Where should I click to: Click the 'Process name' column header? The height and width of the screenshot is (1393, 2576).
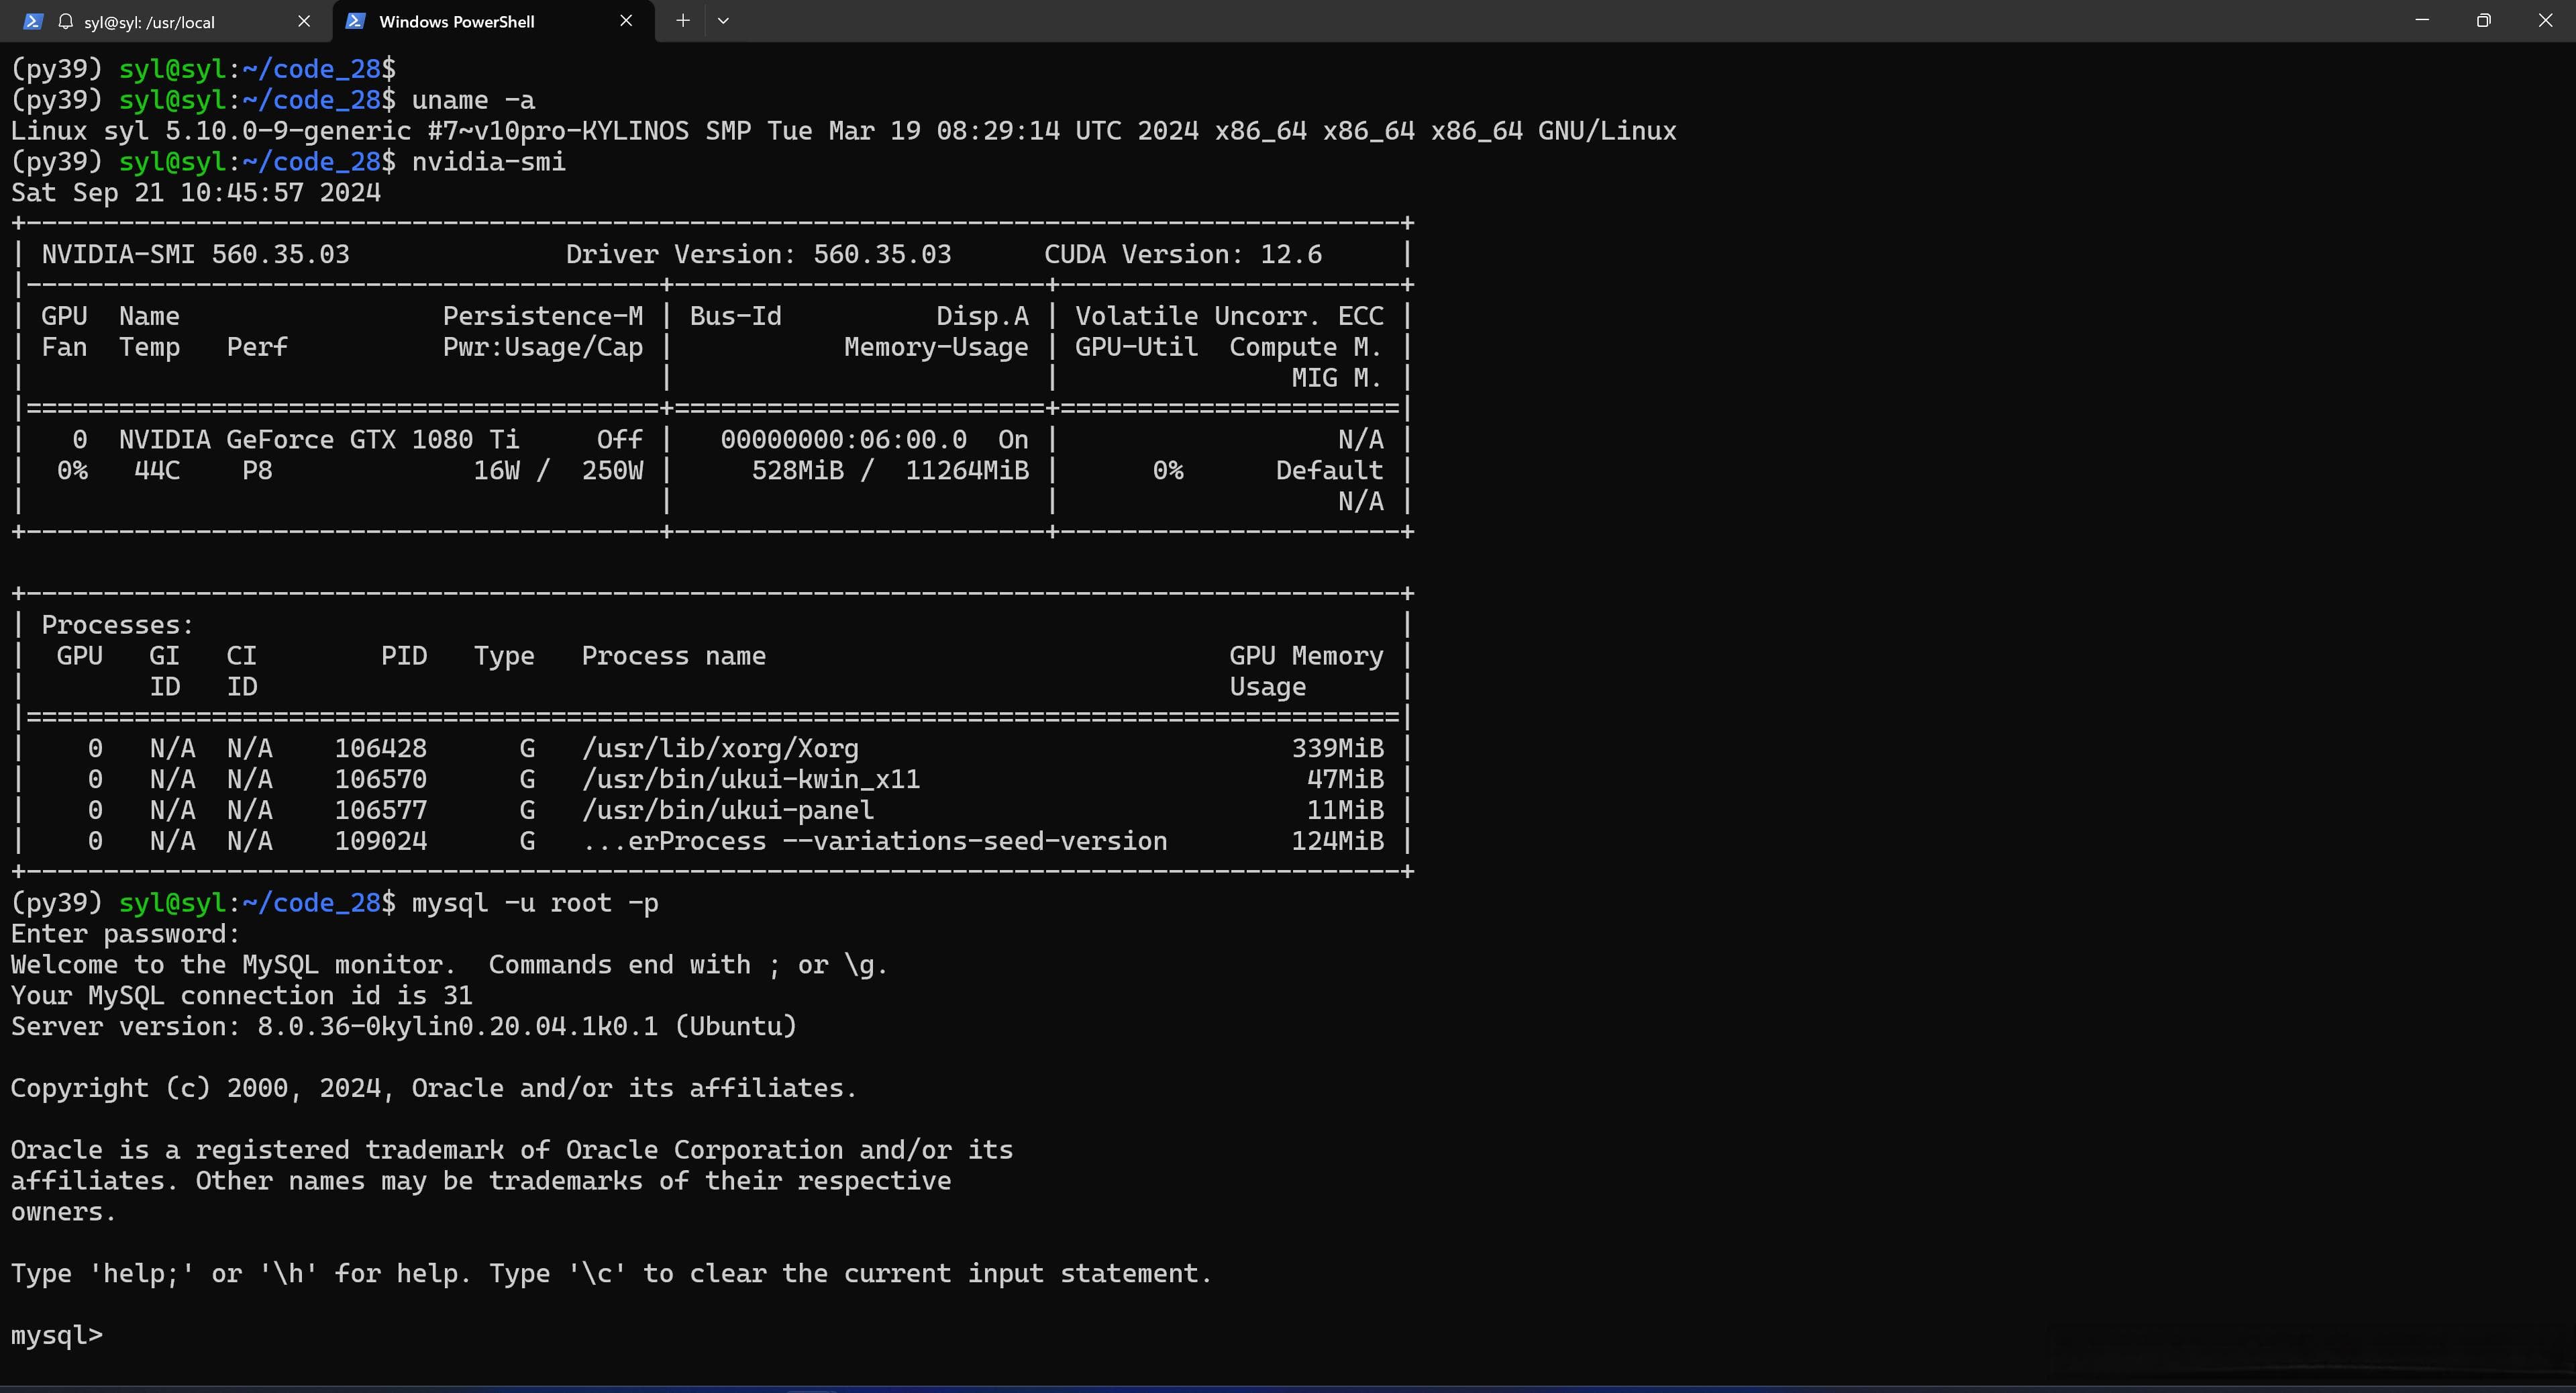tap(674, 657)
